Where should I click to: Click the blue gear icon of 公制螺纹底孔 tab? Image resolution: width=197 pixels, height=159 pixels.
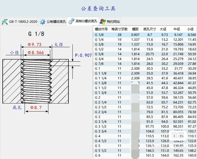pos(43,21)
